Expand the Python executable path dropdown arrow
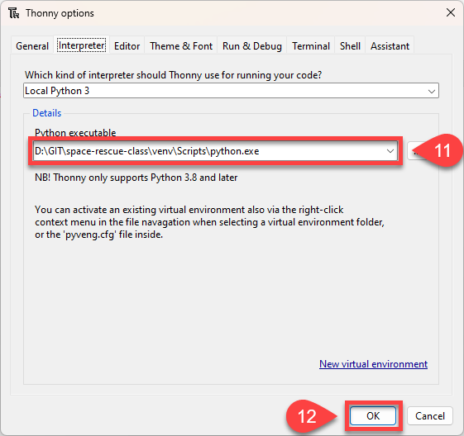464x436 pixels. tap(390, 151)
